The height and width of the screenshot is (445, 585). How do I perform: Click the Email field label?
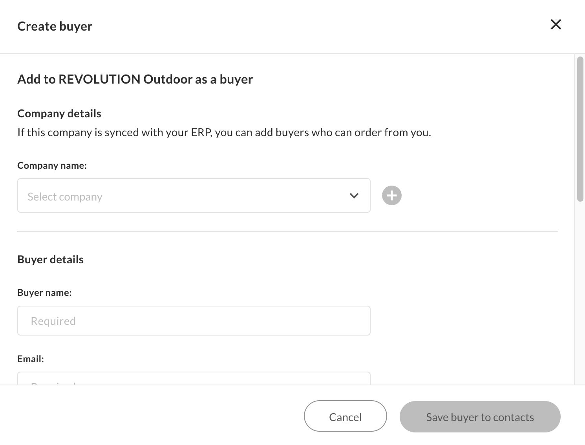[x=31, y=359]
